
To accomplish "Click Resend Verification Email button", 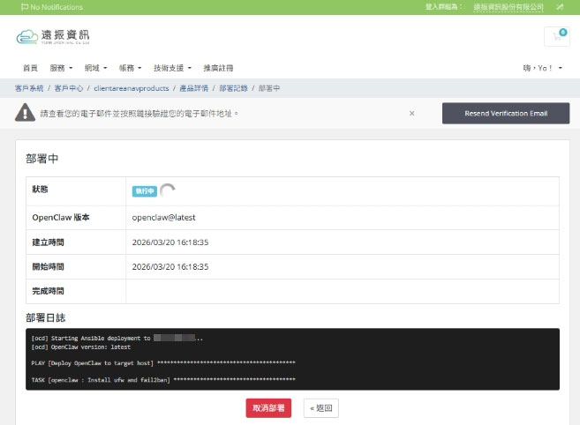I will (505, 114).
